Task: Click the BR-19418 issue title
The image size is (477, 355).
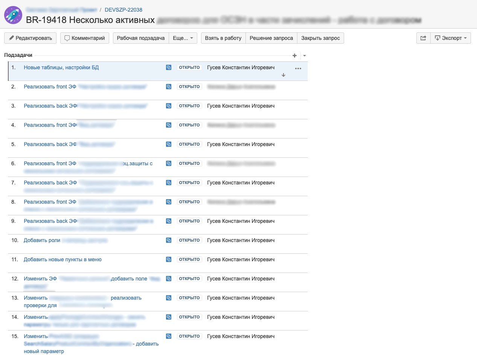Action: tap(224, 20)
